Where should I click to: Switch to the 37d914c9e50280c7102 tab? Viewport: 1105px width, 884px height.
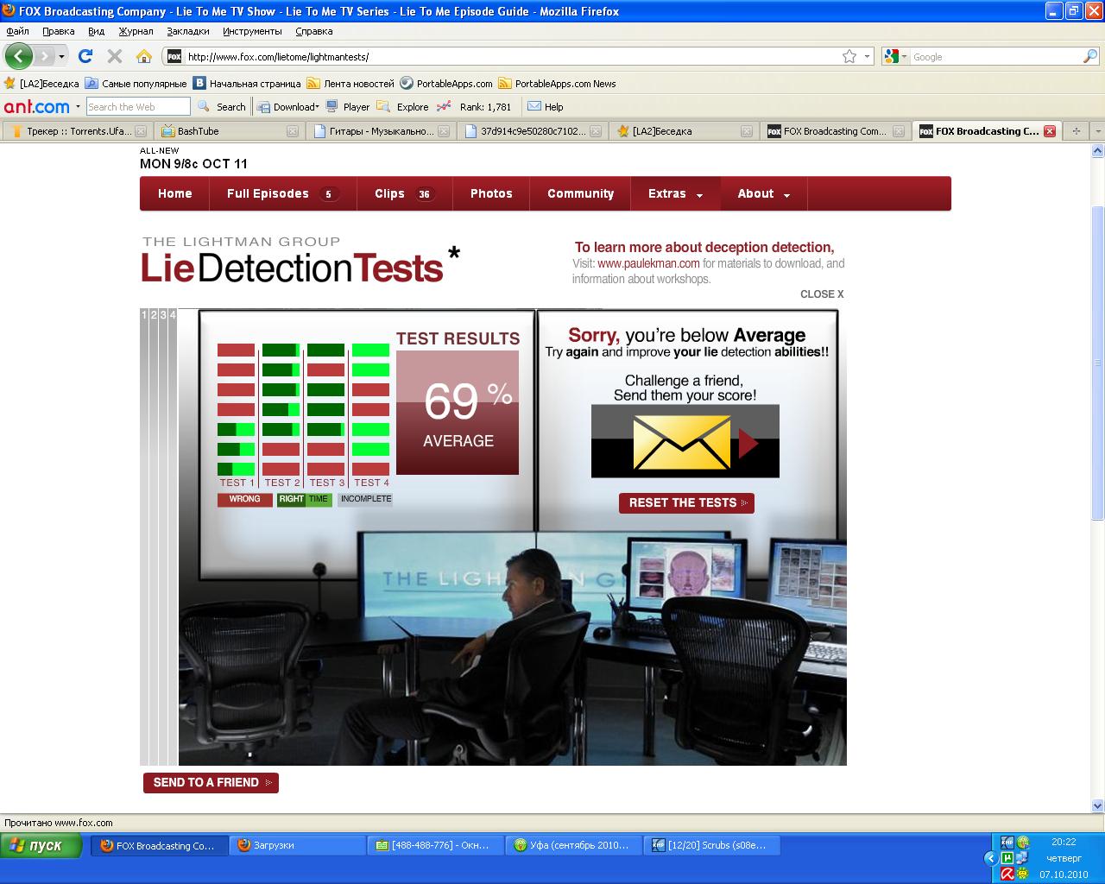click(x=532, y=131)
